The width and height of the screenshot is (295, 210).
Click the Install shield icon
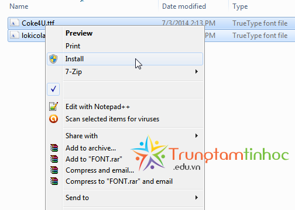pyautogui.click(x=53, y=59)
